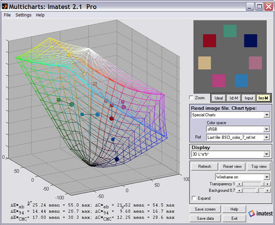The image size is (275, 225).
Task: Select the Id>M view button
Action: (233, 98)
